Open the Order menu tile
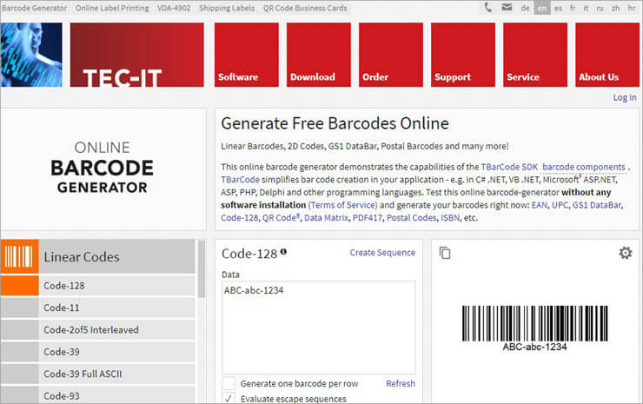This screenshot has height=404, width=643. [391, 55]
